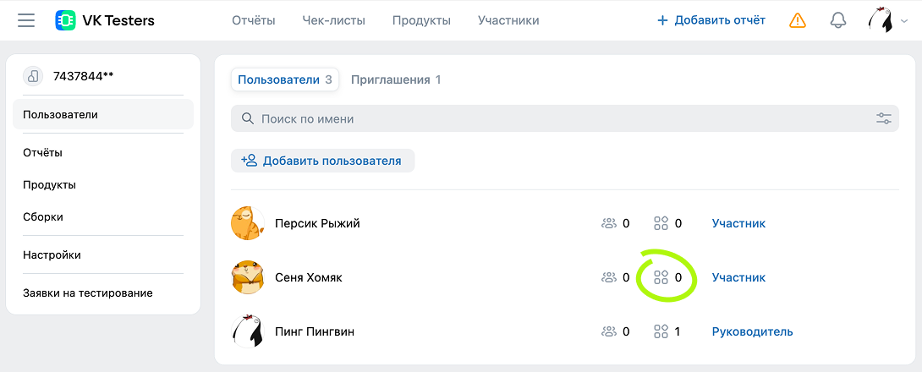Click Пинг Пингвин's role Руководитель
This screenshot has height=372, width=922.
tap(752, 331)
